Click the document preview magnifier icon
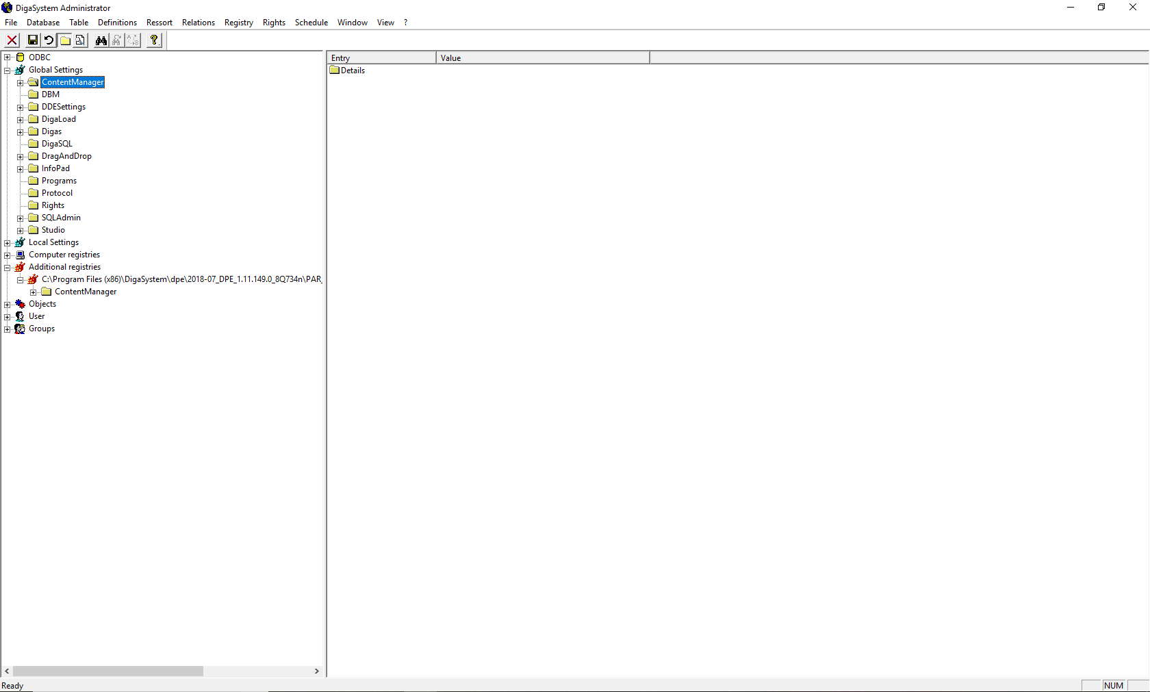Image resolution: width=1150 pixels, height=692 pixels. [x=81, y=40]
